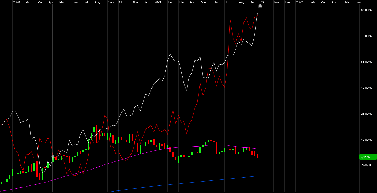Select the red comparison line at its July spike

click(x=230, y=19)
